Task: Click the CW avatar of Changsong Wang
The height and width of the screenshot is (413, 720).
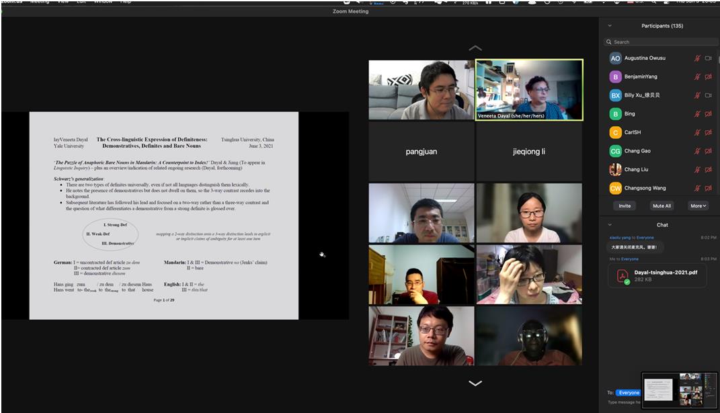Action: tap(615, 188)
